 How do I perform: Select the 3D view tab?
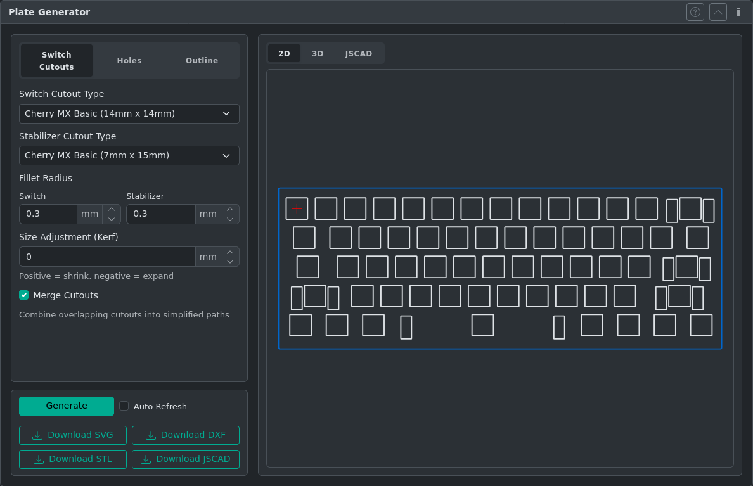click(318, 53)
